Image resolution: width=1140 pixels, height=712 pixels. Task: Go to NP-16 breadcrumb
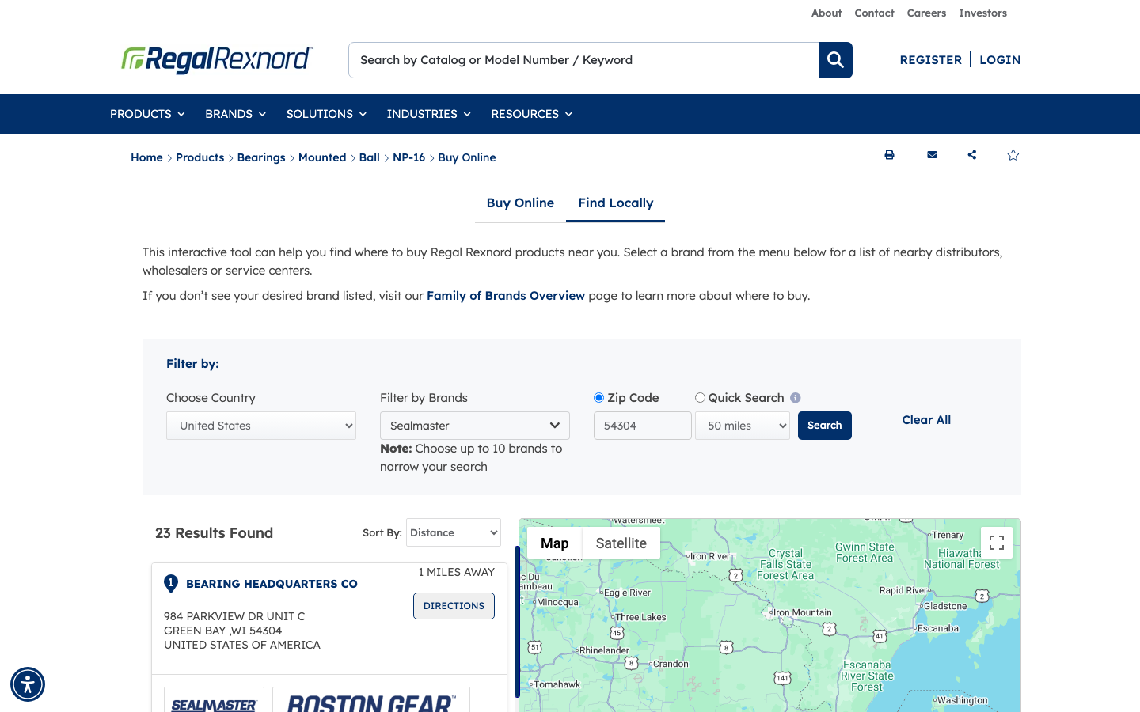point(409,157)
